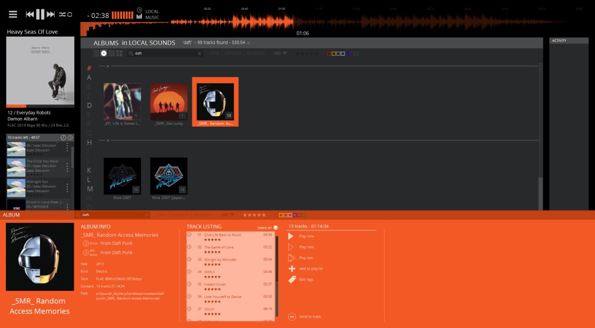
Task: Switch to list view
Action: pos(96,53)
